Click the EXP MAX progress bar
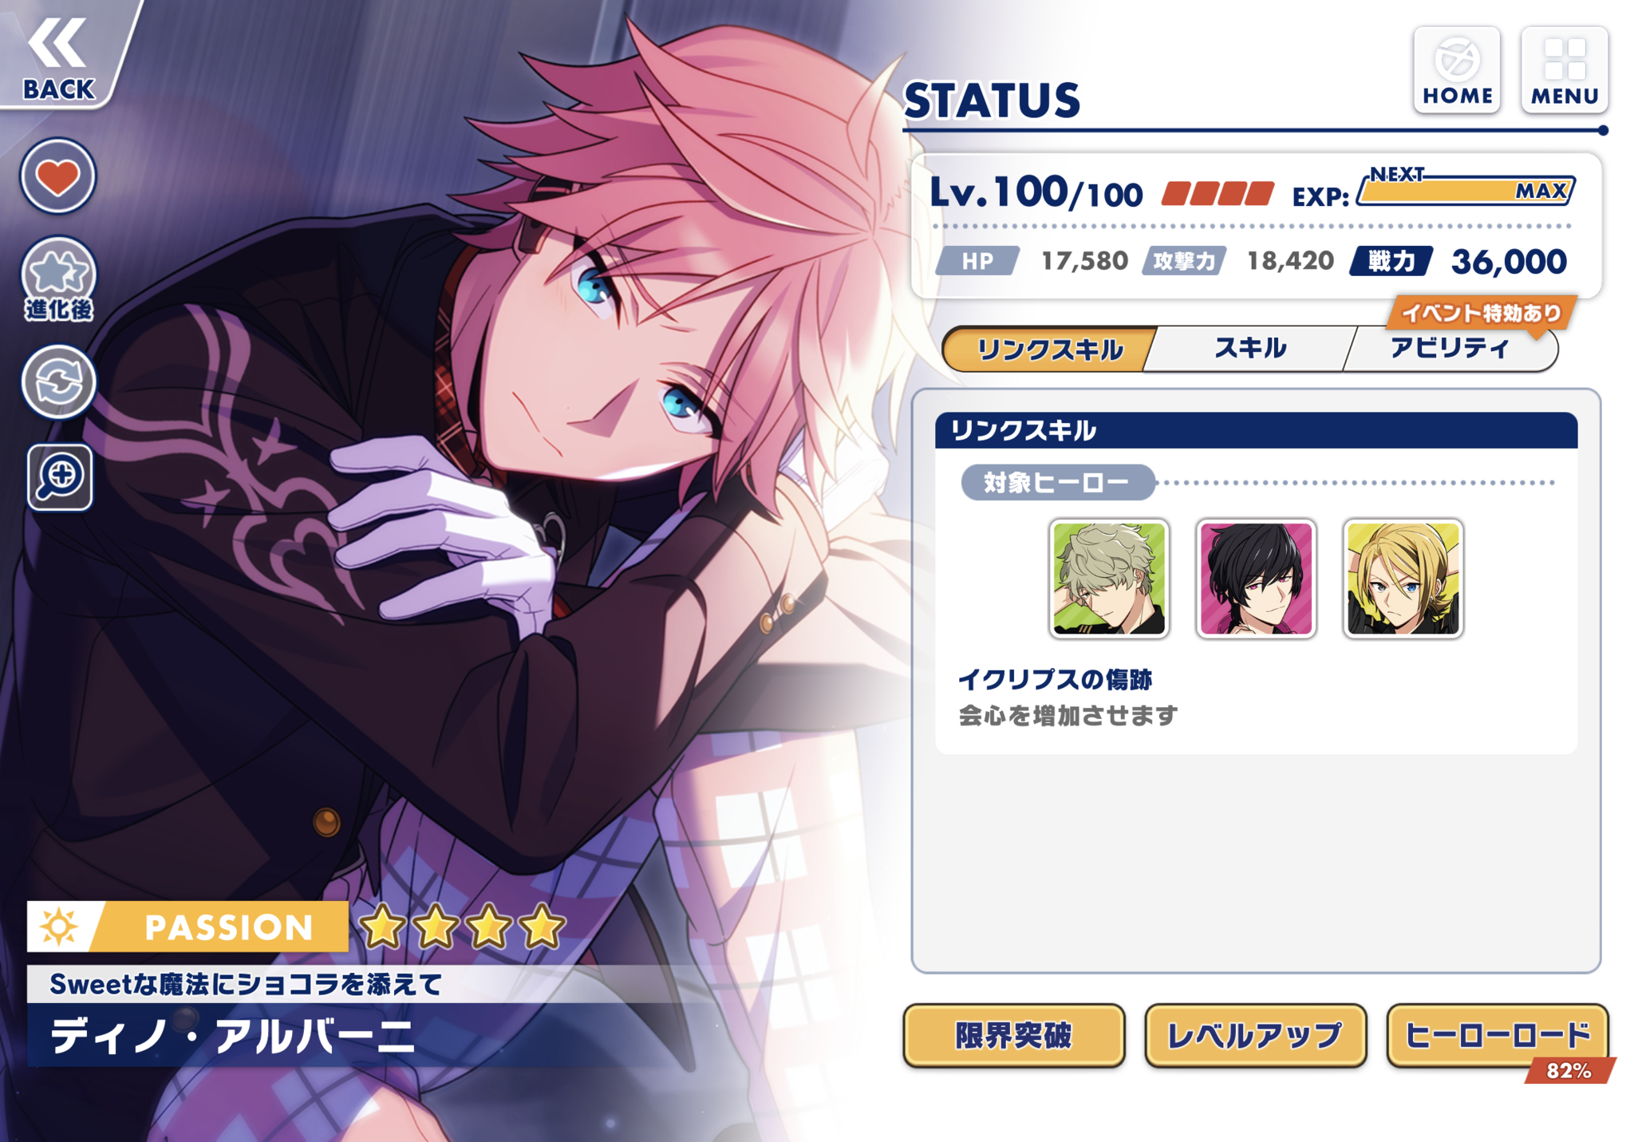Viewport: 1634px width, 1142px height. coord(1466,190)
